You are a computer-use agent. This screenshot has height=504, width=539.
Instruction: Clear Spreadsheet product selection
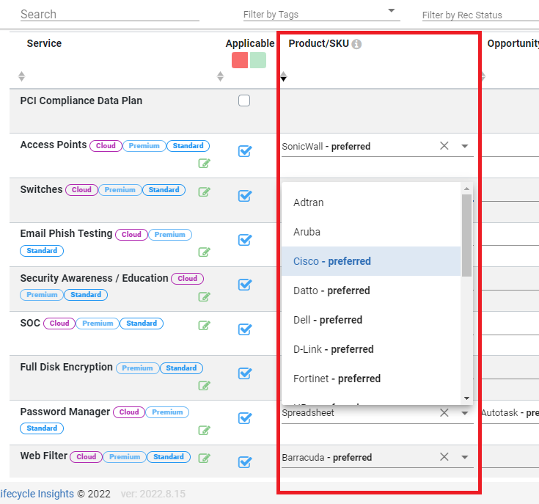click(x=444, y=412)
